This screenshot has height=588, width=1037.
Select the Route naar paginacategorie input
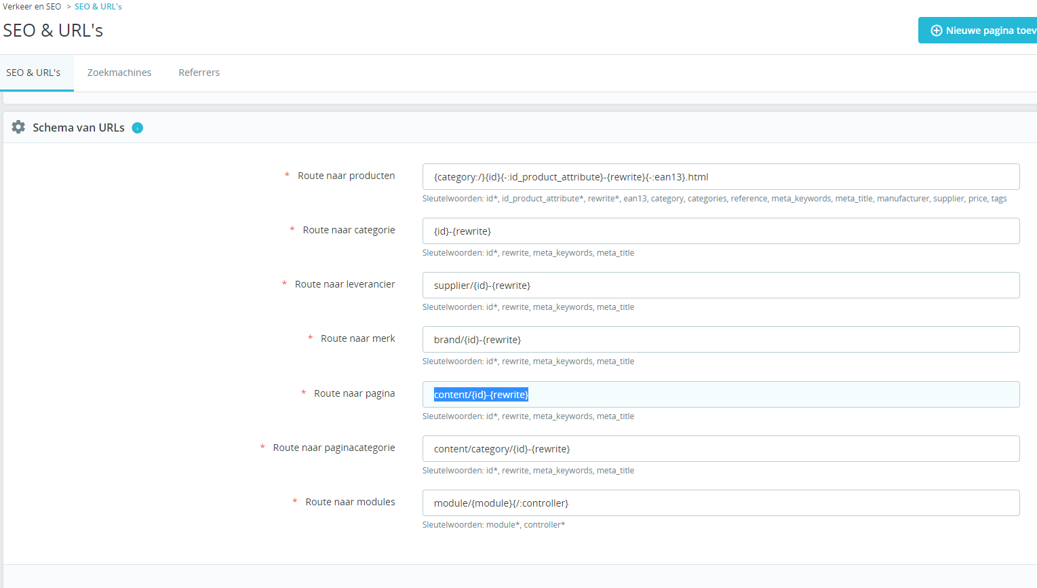pyautogui.click(x=721, y=448)
